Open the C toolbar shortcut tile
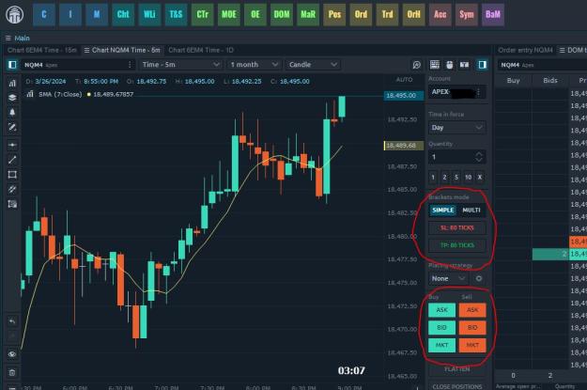The height and width of the screenshot is (390, 587). [x=44, y=15]
